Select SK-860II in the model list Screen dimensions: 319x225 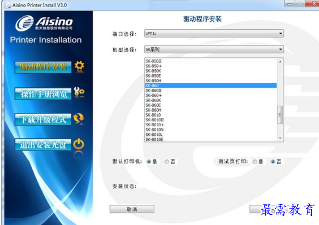[211, 91]
